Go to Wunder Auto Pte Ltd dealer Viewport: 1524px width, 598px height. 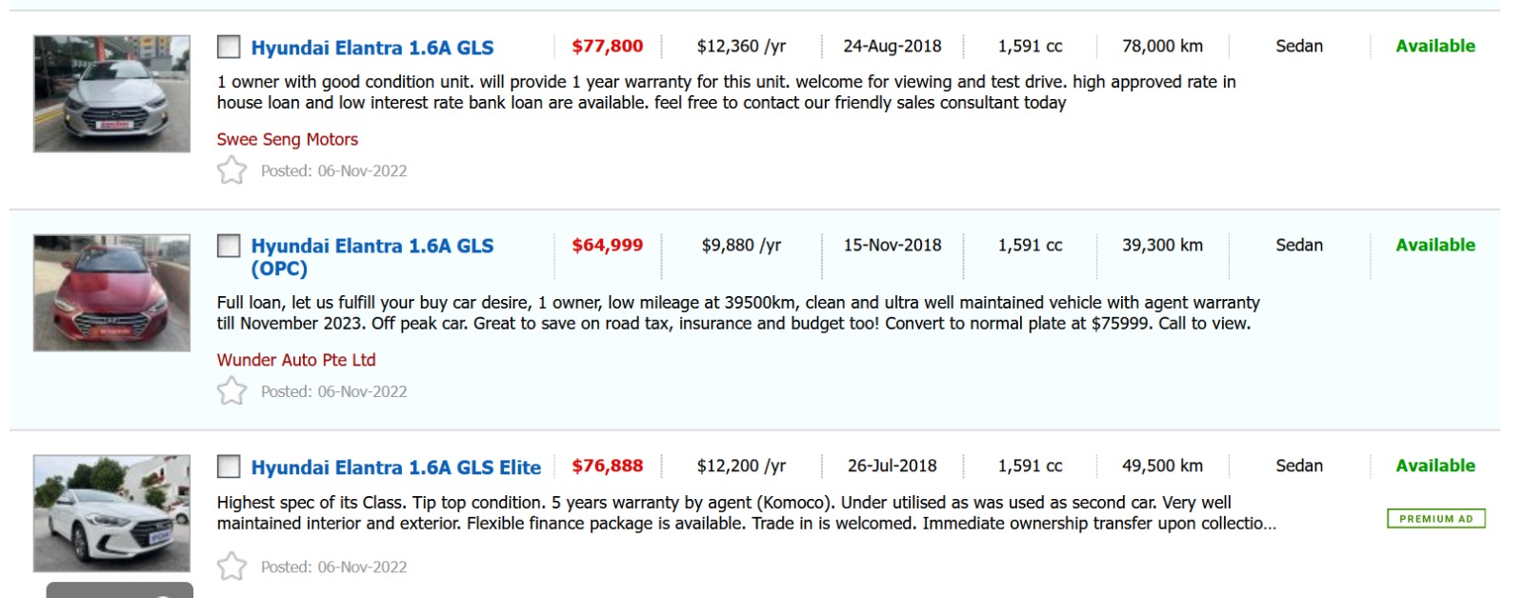click(296, 360)
